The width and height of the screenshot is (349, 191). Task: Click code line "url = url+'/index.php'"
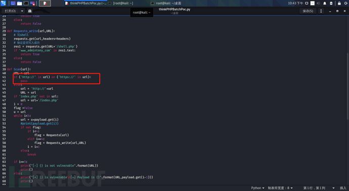coord(39,100)
